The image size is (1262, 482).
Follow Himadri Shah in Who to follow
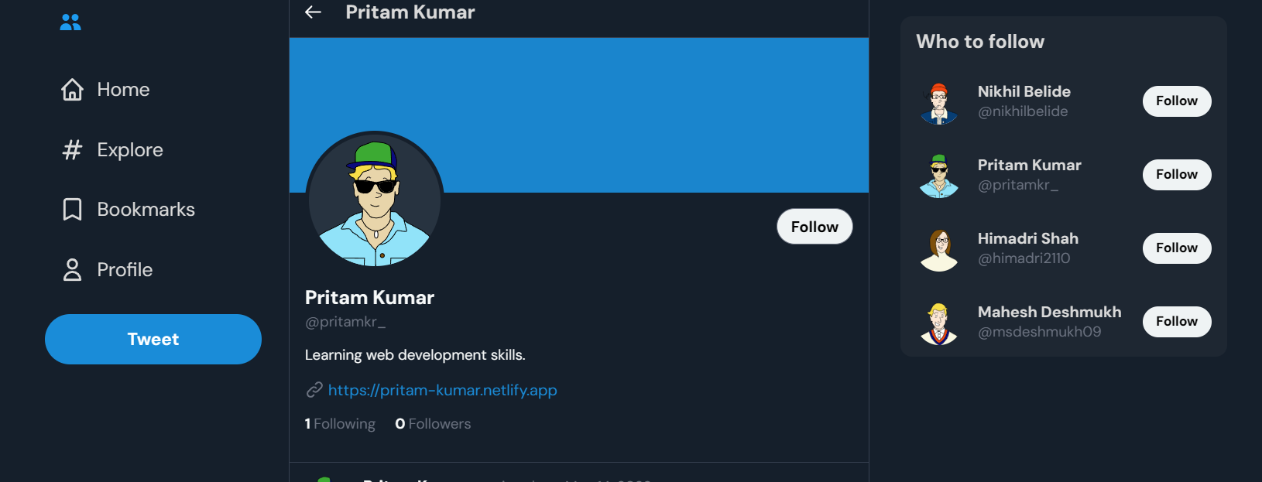(x=1177, y=248)
